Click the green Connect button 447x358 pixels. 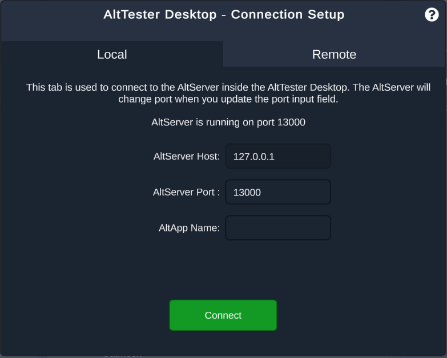coord(223,315)
